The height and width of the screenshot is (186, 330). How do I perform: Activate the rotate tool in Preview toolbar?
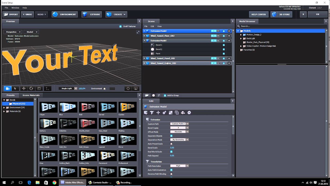tap(31, 88)
